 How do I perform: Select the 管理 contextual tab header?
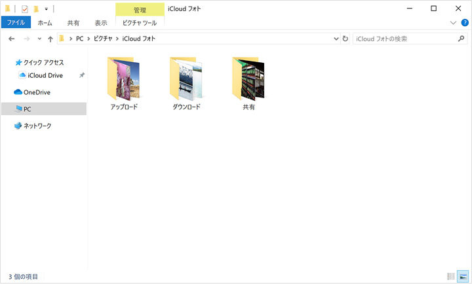140,10
